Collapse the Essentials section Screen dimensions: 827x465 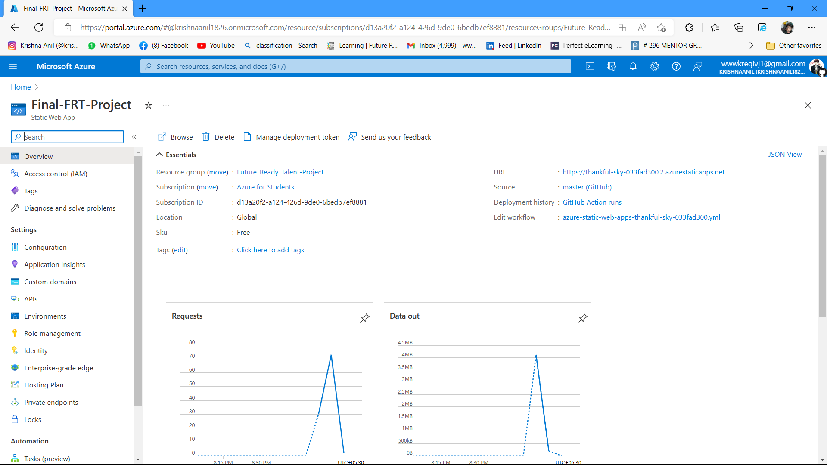[x=159, y=155]
